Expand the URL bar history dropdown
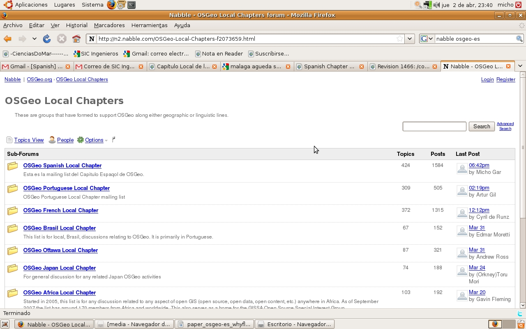Screen dimensions: 526x329 409,39
